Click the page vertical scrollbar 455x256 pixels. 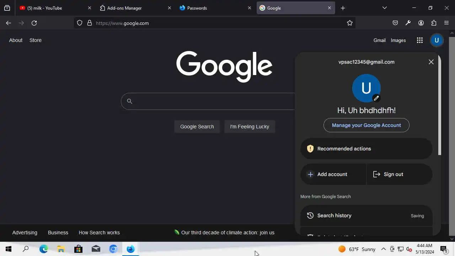coord(452,135)
